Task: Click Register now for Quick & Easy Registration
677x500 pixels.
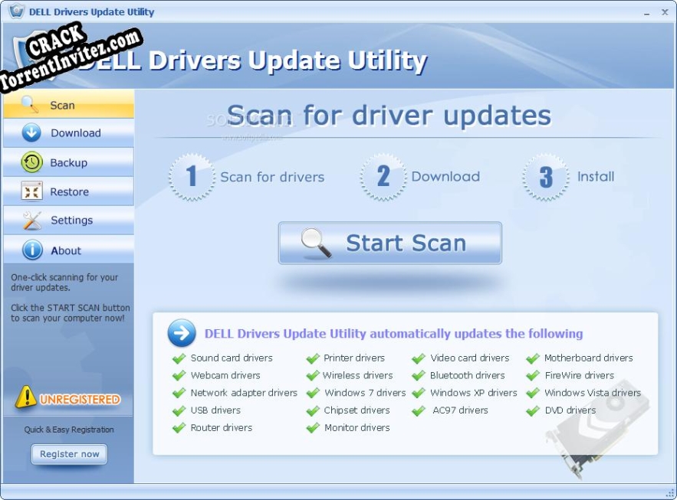Action: click(x=68, y=454)
